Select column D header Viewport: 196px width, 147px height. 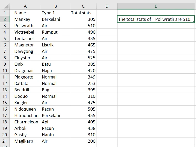pyautogui.click(x=107, y=6)
